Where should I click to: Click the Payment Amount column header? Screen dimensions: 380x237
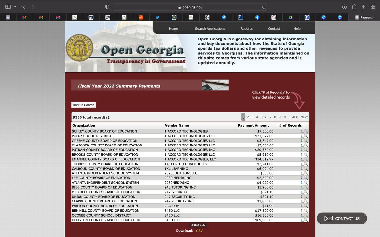[253, 125]
